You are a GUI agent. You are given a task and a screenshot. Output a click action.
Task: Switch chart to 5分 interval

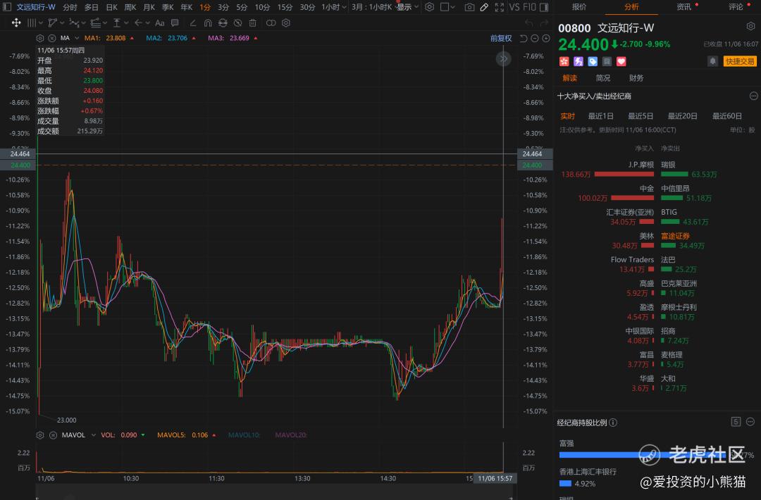pos(242,7)
